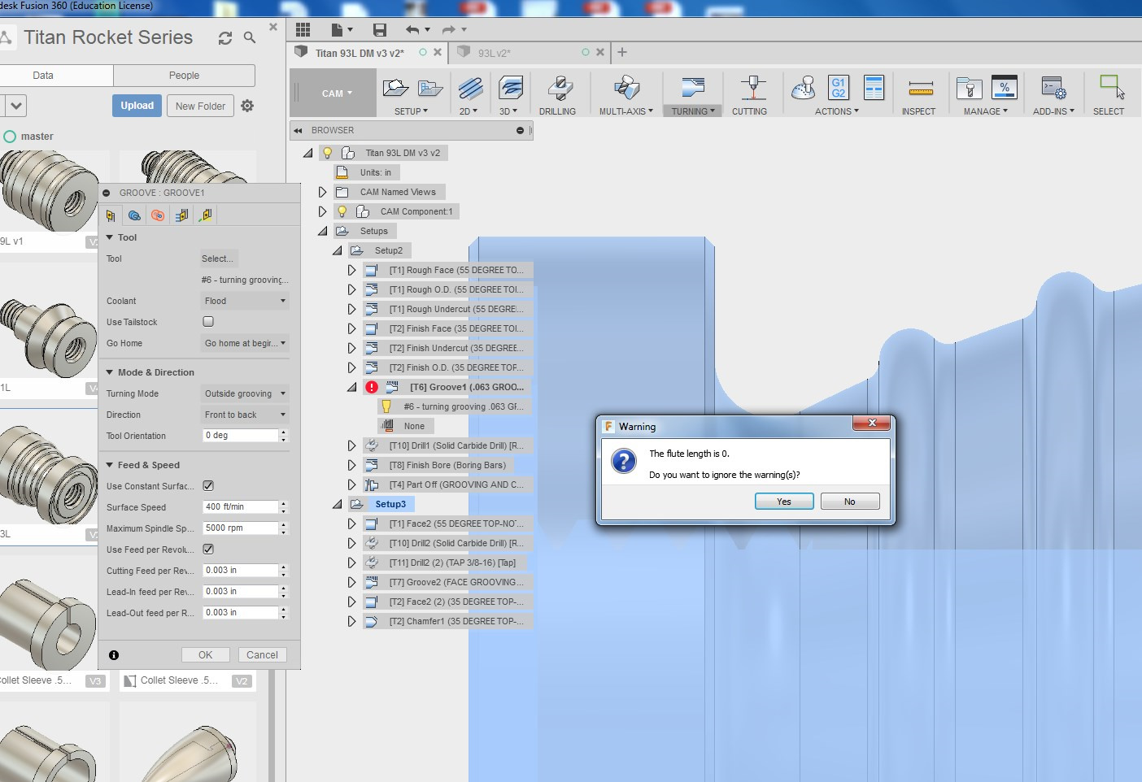
Task: Open the Turning tool icon
Action: [x=693, y=88]
